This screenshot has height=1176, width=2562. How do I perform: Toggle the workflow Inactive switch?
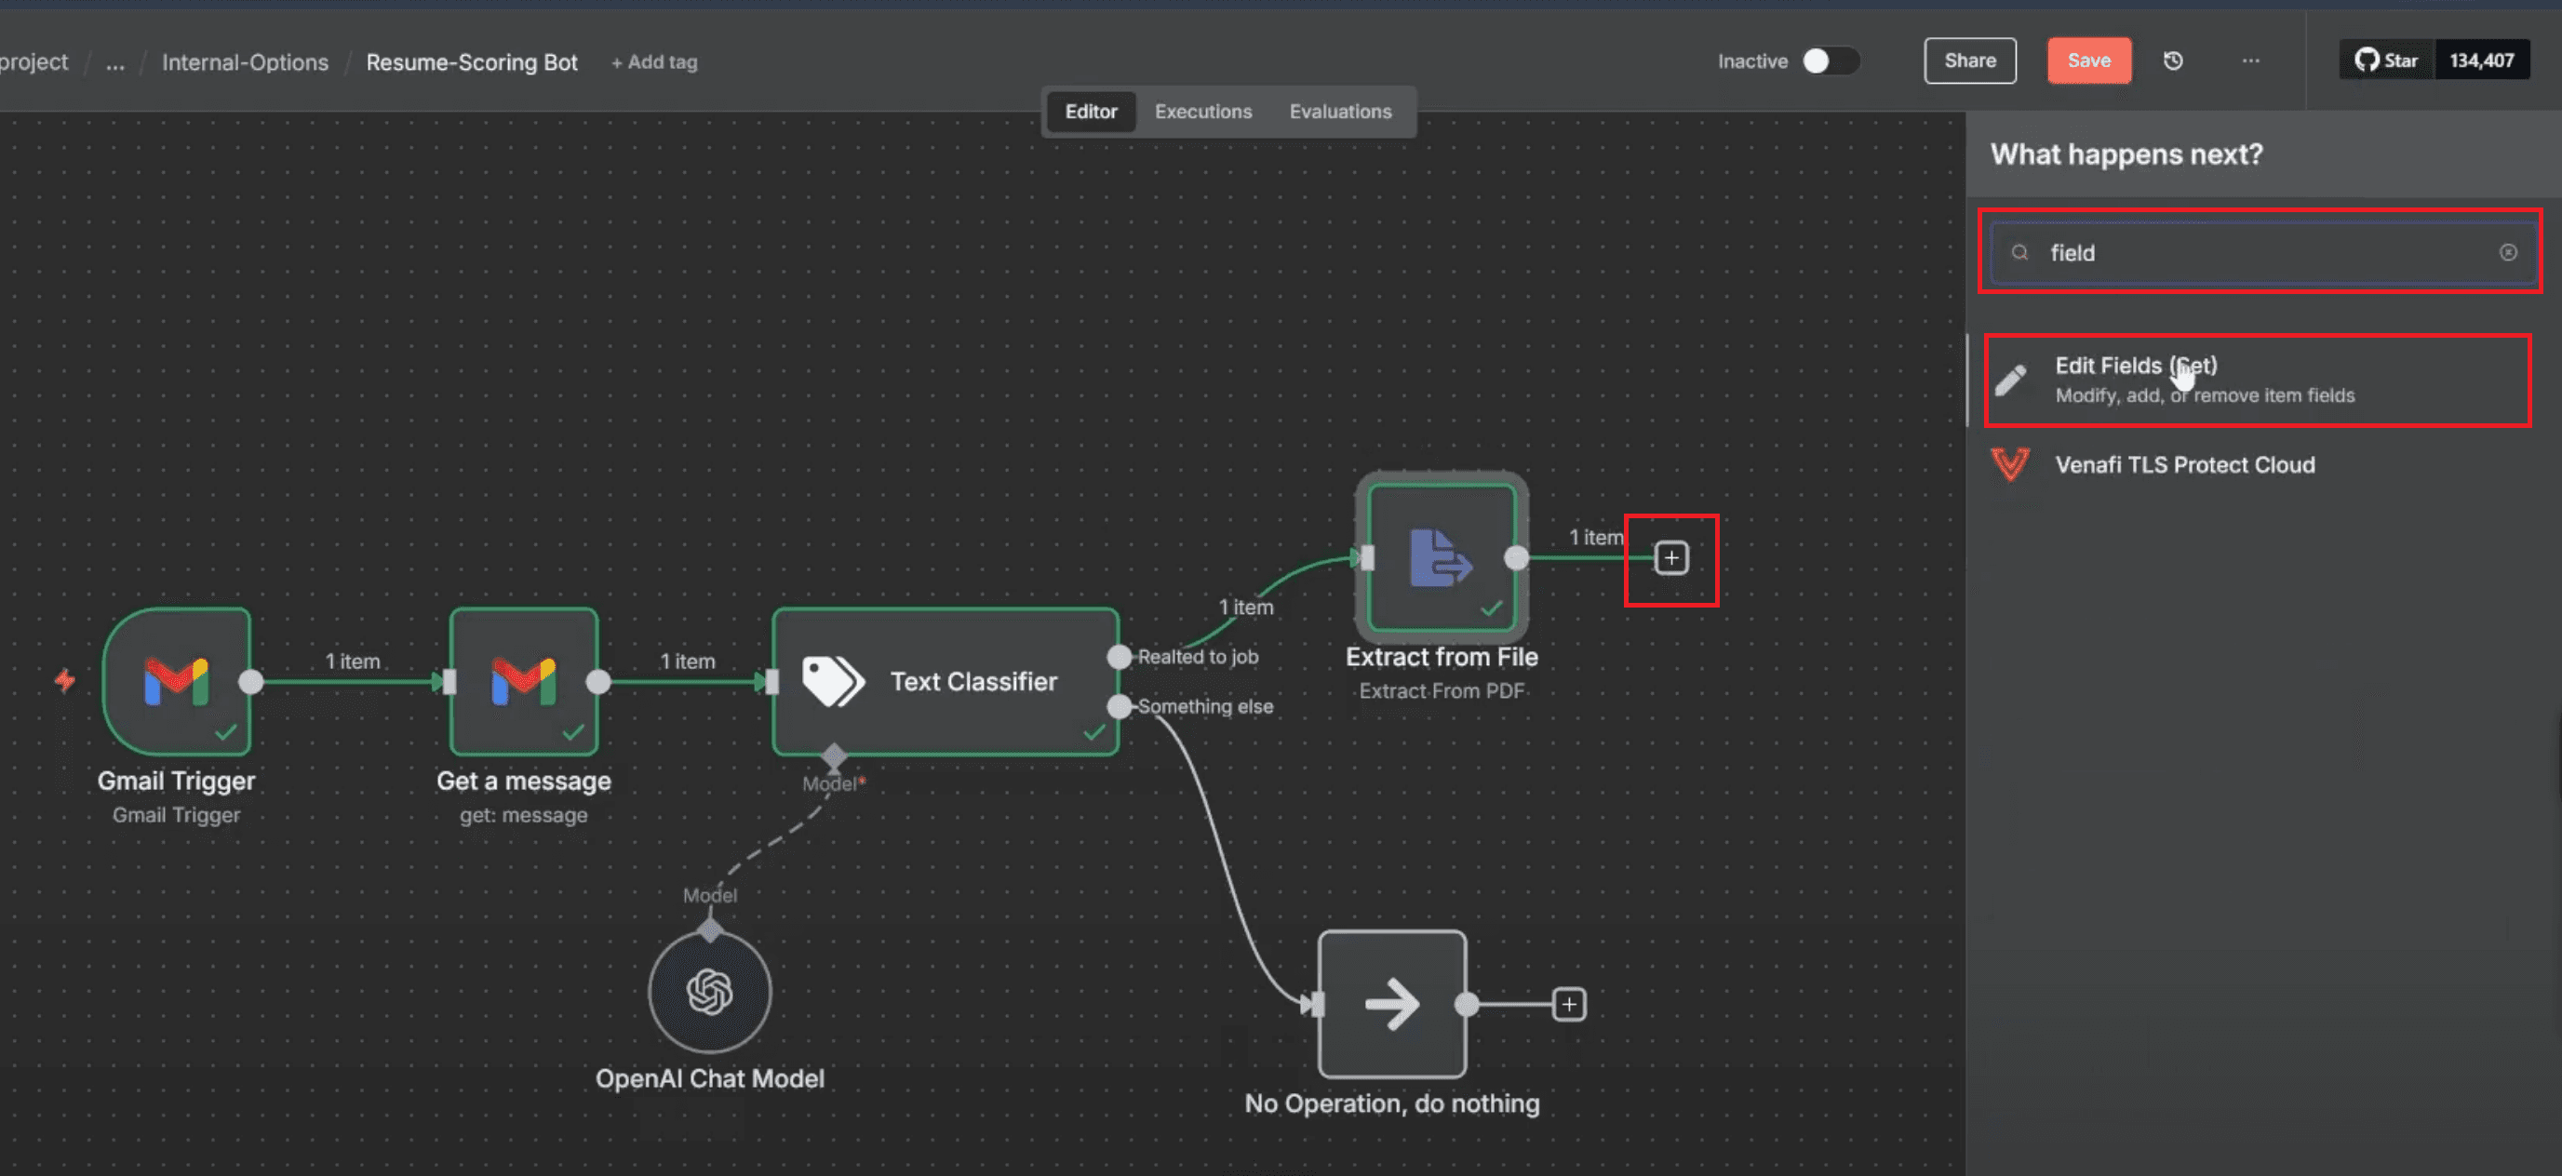click(1830, 60)
